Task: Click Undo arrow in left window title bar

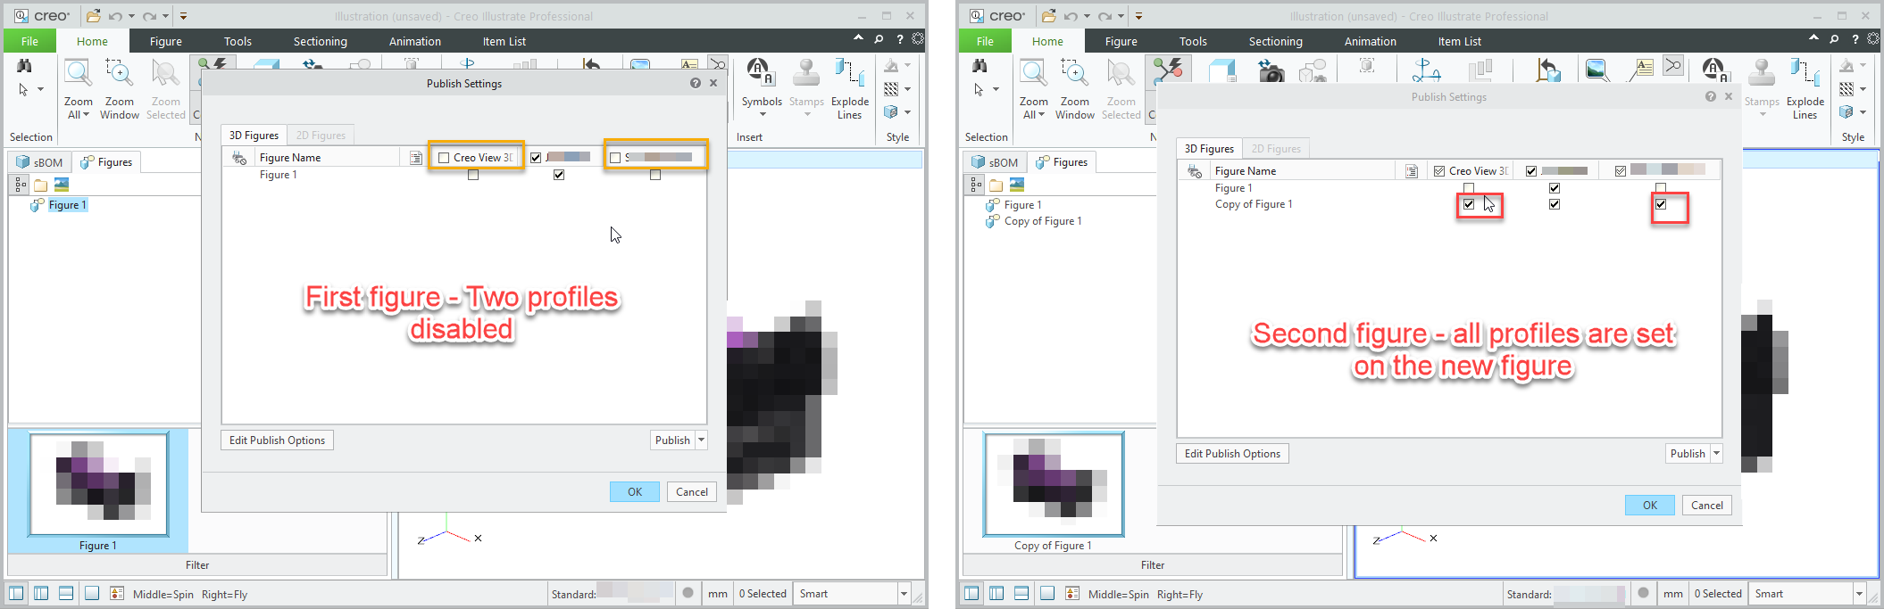Action: pyautogui.click(x=115, y=16)
